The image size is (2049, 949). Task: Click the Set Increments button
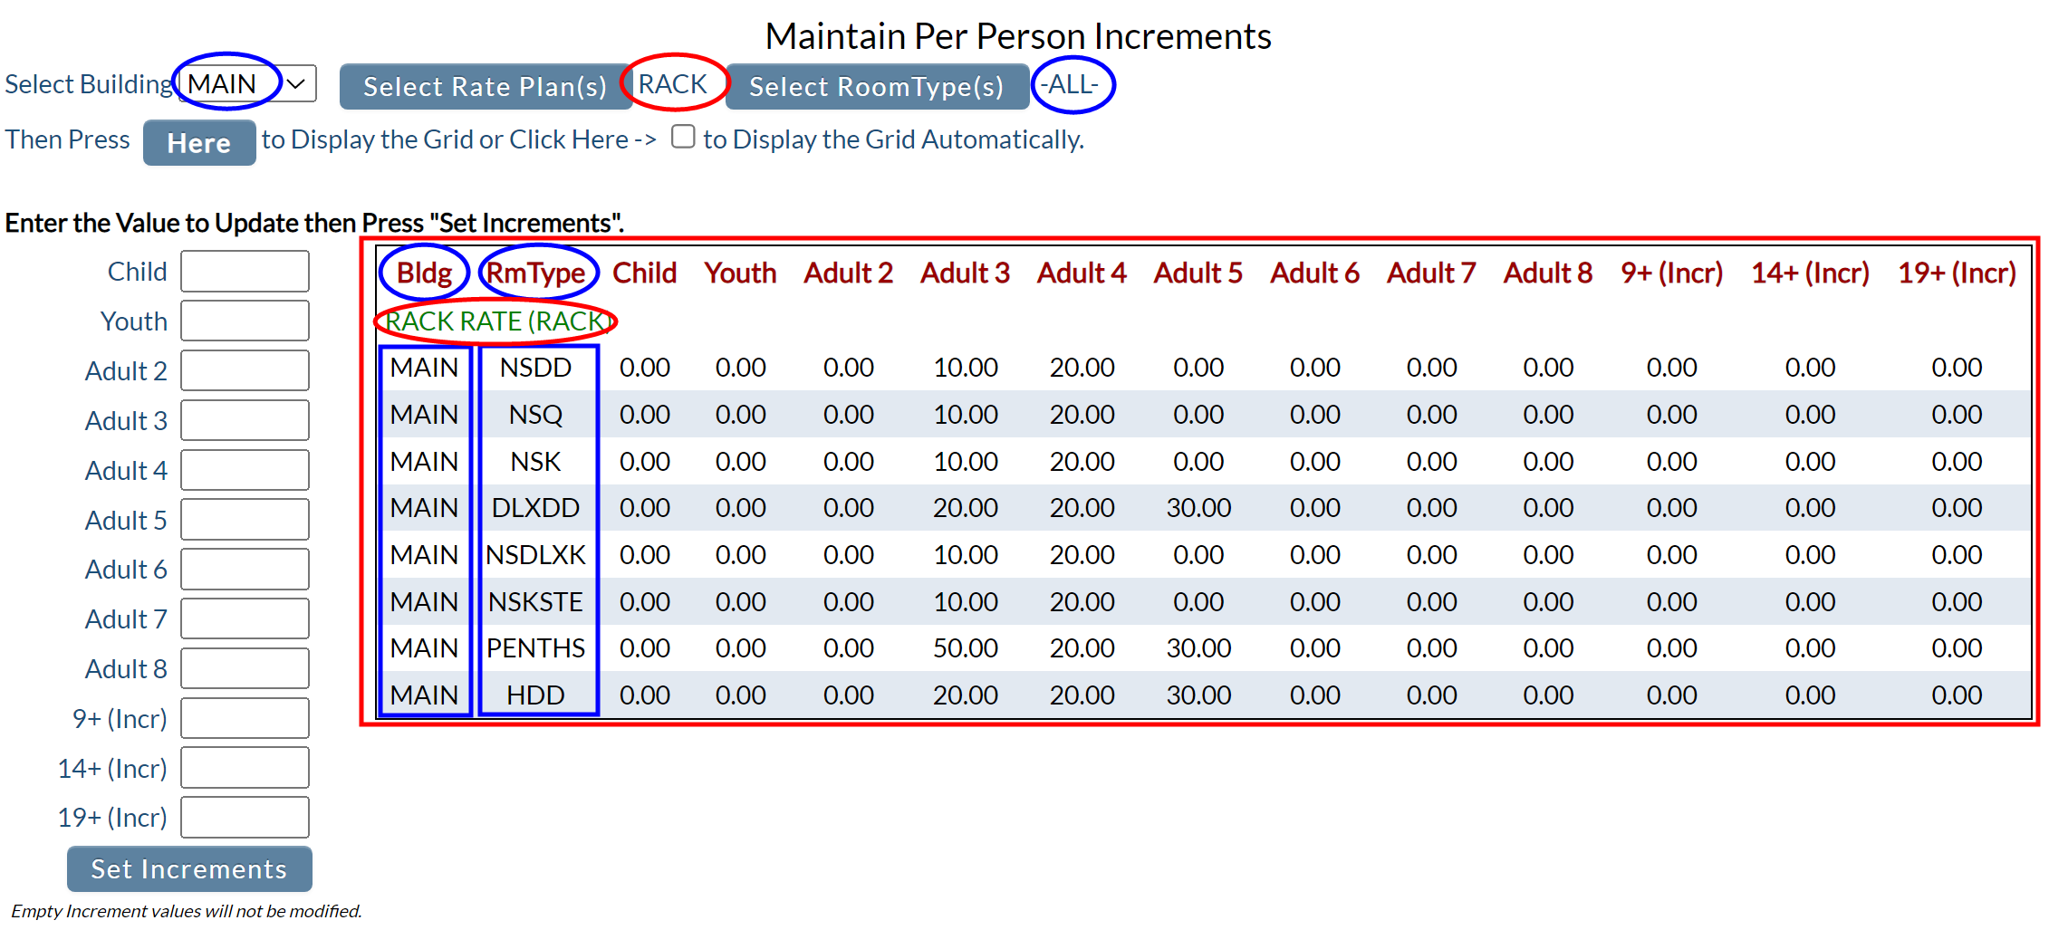pyautogui.click(x=189, y=869)
